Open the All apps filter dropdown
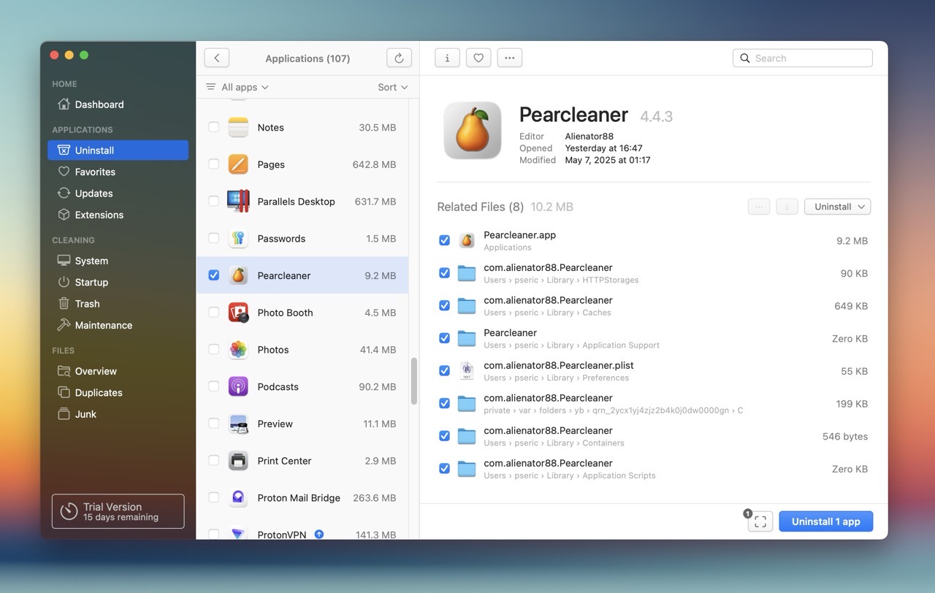The width and height of the screenshot is (935, 593). [x=237, y=87]
